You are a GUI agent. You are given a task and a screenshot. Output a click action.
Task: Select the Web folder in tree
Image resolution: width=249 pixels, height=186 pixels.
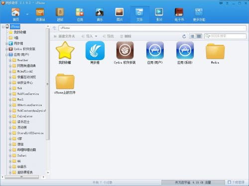(x=17, y=88)
